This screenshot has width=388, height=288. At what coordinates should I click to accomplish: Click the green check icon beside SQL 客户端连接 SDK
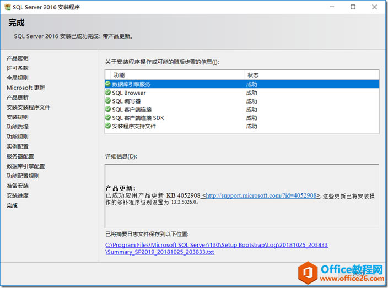pos(107,118)
